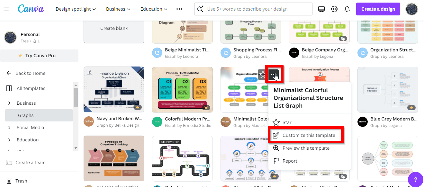Star this template from the popup menu
This screenshot has width=424, height=187.
click(x=282, y=122)
